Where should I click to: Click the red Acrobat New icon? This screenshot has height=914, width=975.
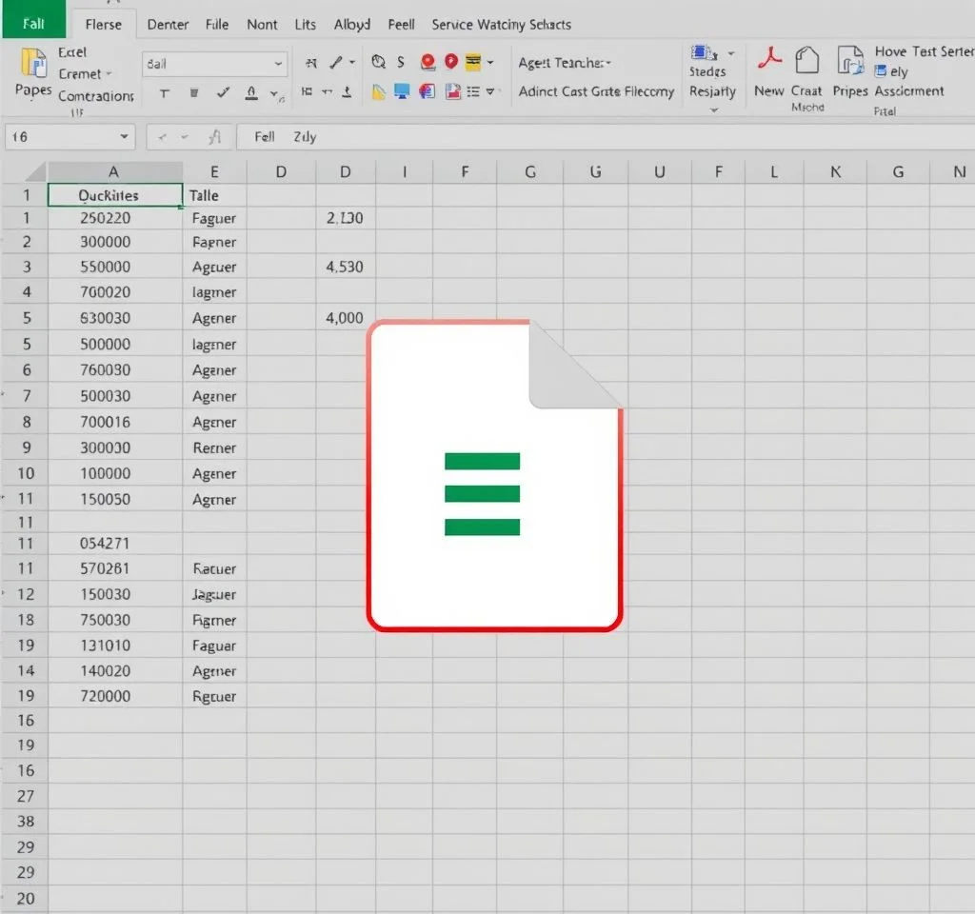pyautogui.click(x=769, y=60)
